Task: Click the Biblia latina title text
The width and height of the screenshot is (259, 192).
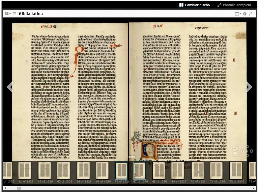Action: click(31, 14)
